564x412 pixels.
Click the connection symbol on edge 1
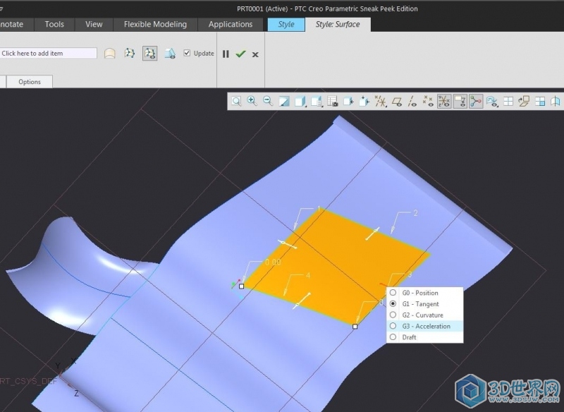(x=288, y=245)
